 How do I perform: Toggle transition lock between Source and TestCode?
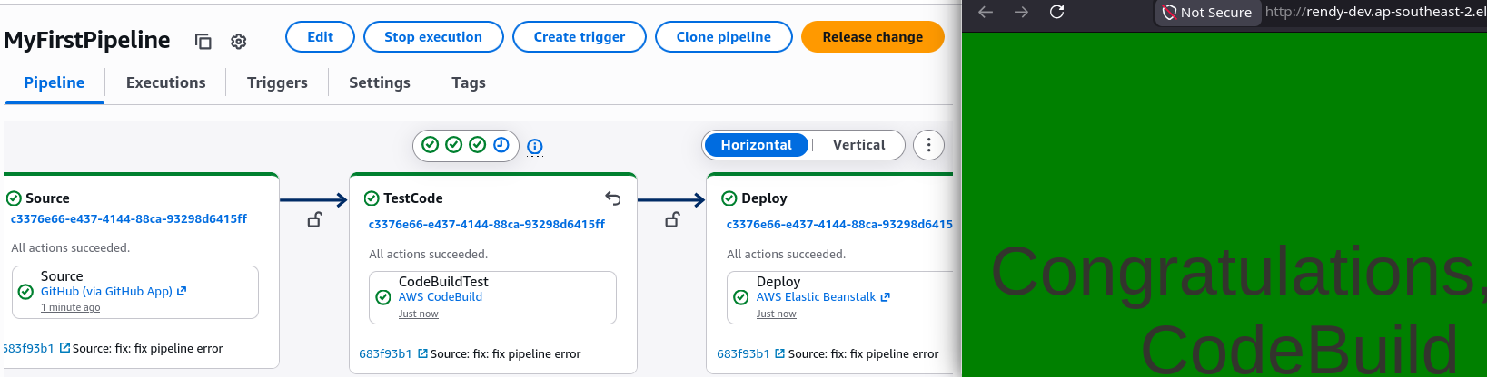coord(314,219)
